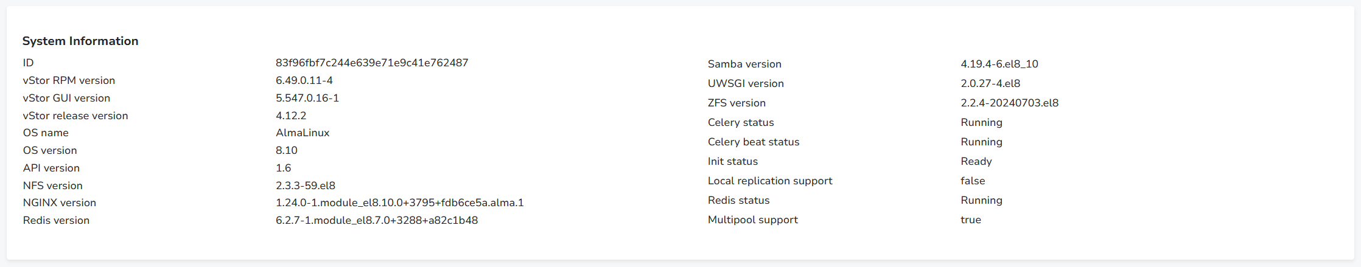Click the Samba version value 4.19.4-6.el8_10
This screenshot has height=267, width=1361.
(x=999, y=64)
